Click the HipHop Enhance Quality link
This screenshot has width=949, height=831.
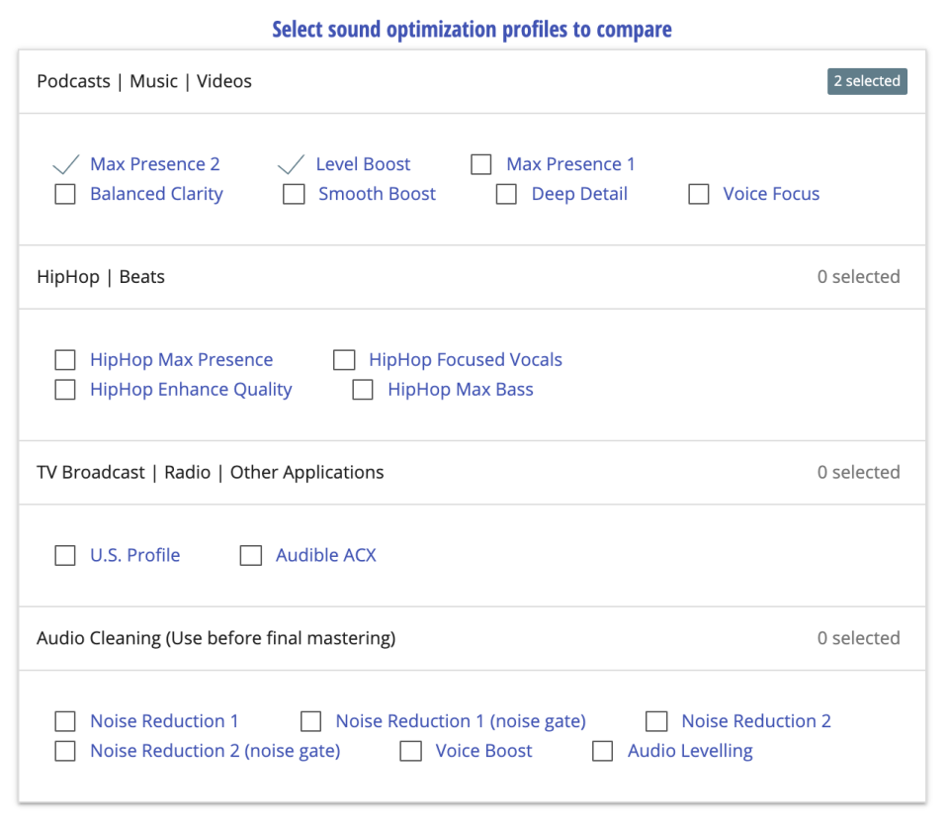click(x=191, y=390)
